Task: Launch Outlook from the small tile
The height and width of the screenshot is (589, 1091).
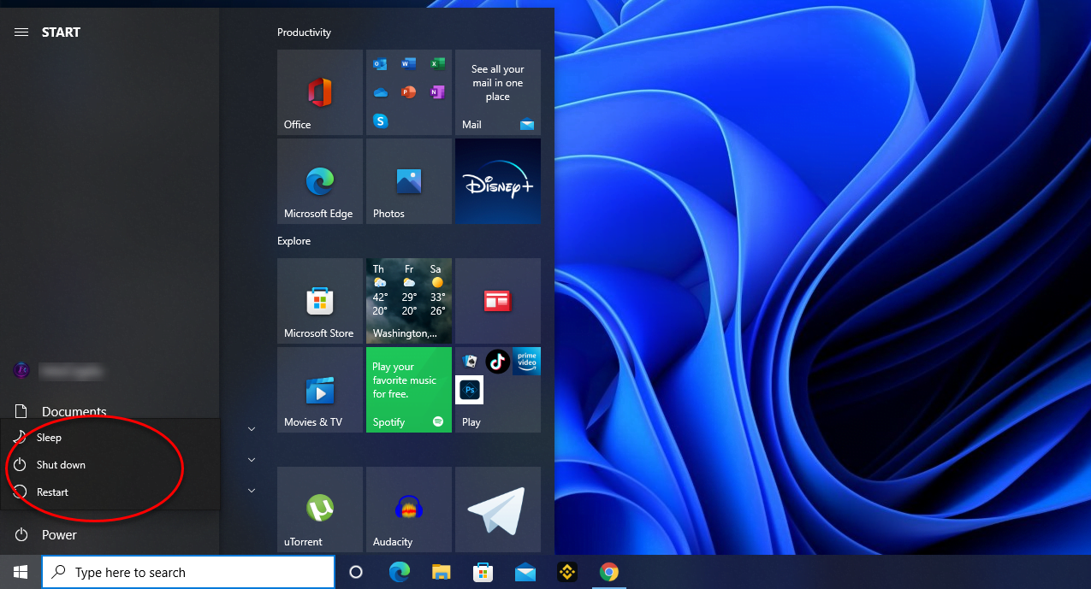Action: point(381,64)
